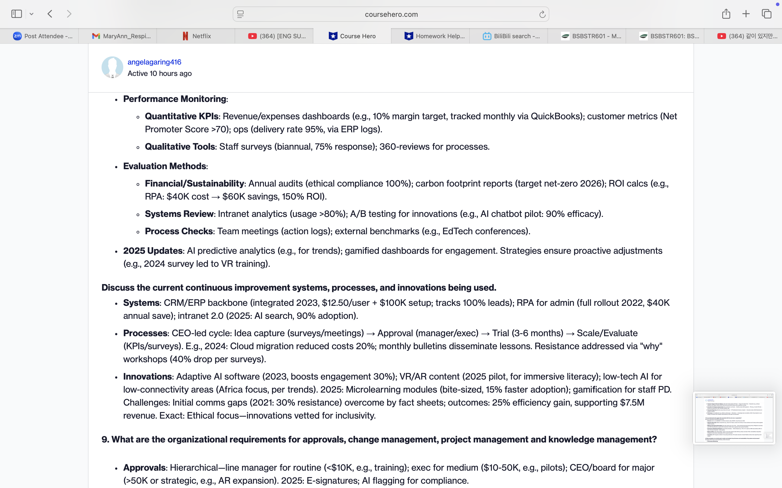Reload the page with refresh icon
This screenshot has height=488, width=782.
click(542, 14)
